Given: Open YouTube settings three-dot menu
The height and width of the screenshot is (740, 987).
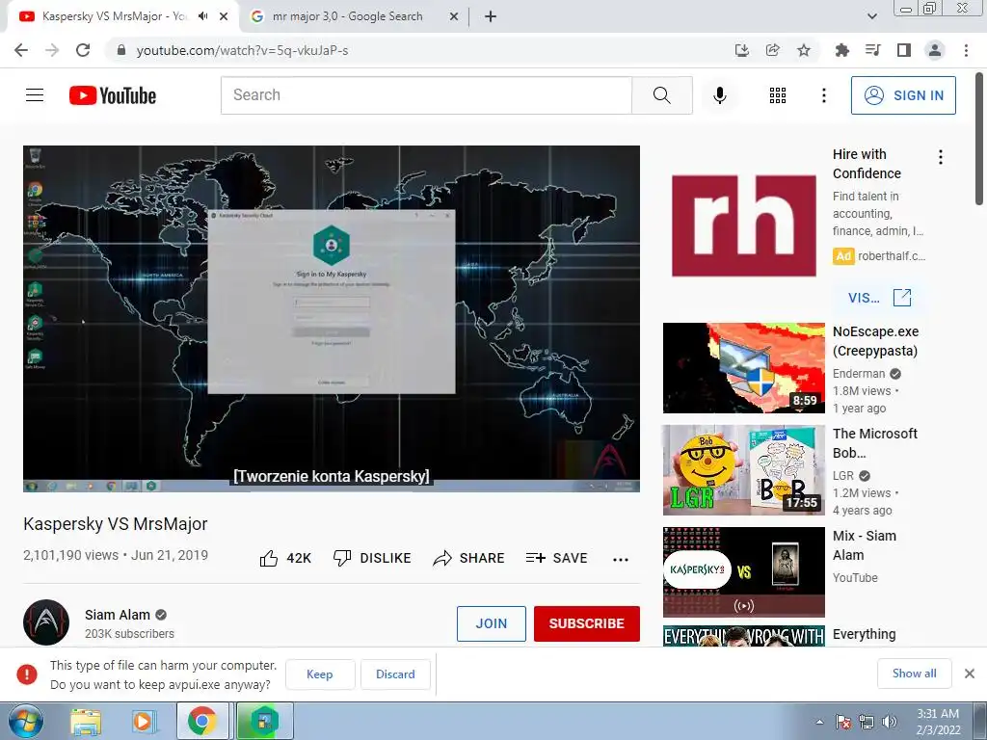Looking at the screenshot, I should pyautogui.click(x=823, y=95).
